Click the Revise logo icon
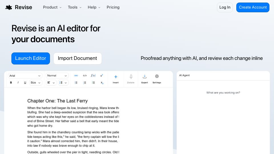This screenshot has width=274, height=154. pos(9,7)
